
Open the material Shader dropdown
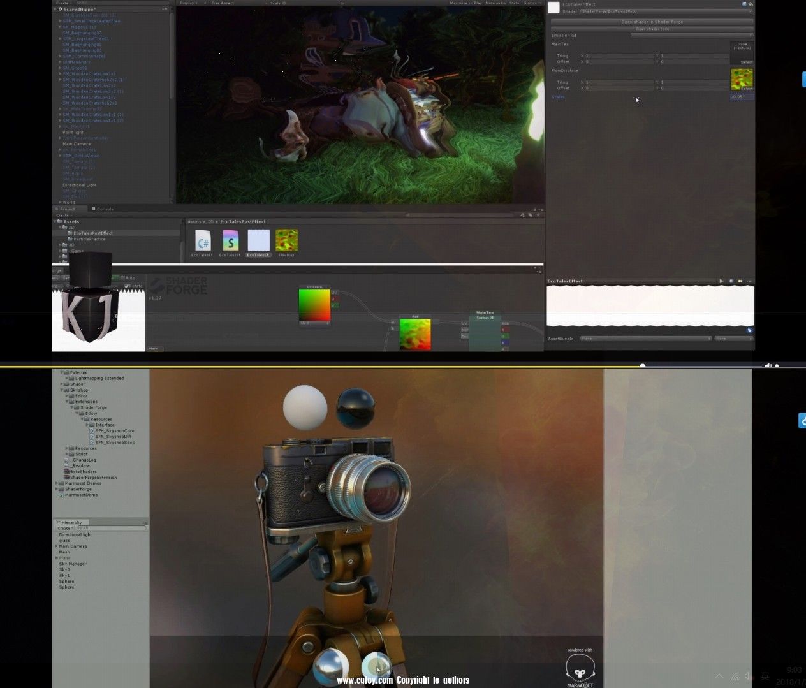[x=666, y=11]
